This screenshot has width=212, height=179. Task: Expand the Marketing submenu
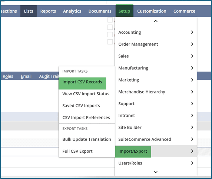pos(156,80)
